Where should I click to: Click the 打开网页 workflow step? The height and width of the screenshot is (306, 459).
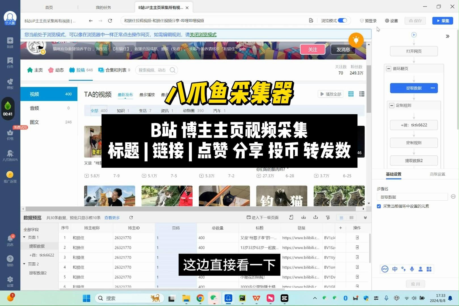pyautogui.click(x=414, y=51)
